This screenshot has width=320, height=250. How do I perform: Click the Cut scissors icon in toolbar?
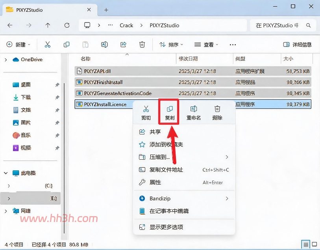(48, 44)
